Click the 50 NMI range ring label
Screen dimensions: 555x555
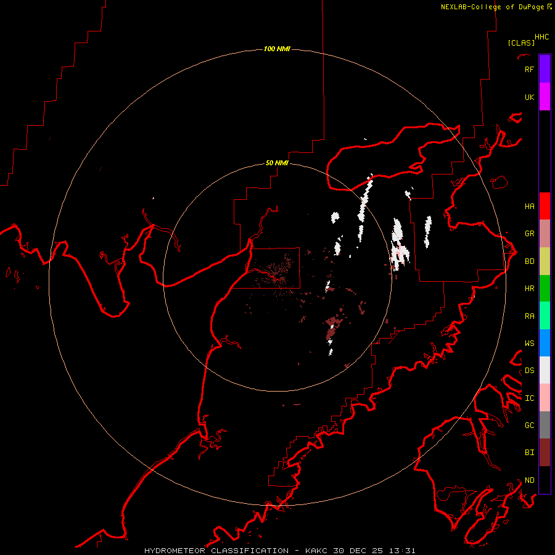coord(277,163)
